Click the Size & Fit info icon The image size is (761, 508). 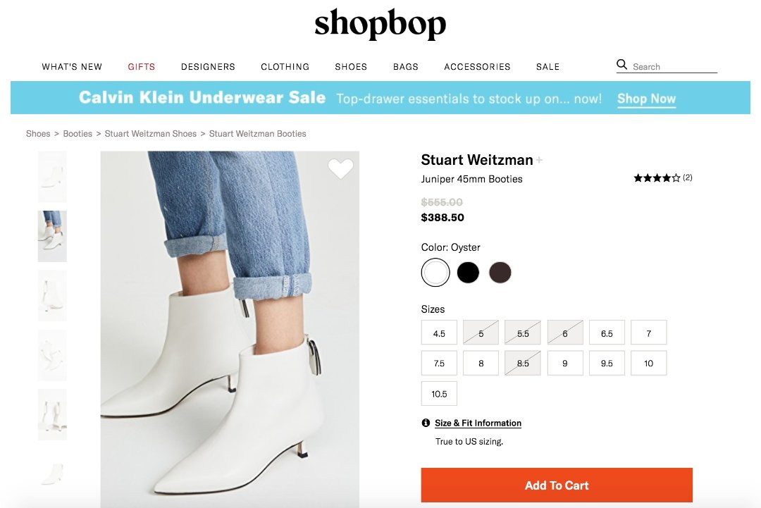426,423
